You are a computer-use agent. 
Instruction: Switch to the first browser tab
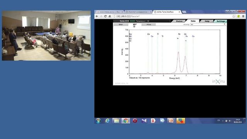110,12
